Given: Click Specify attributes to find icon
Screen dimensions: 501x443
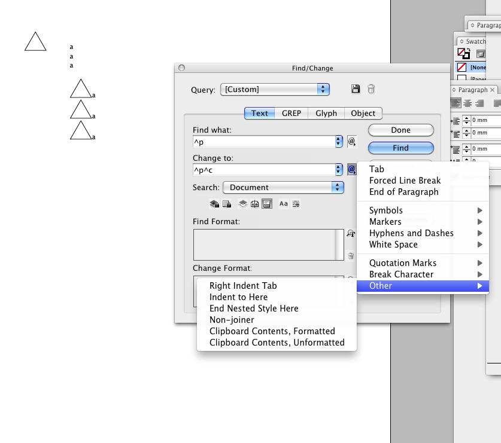Looking at the screenshot, I should (x=351, y=233).
